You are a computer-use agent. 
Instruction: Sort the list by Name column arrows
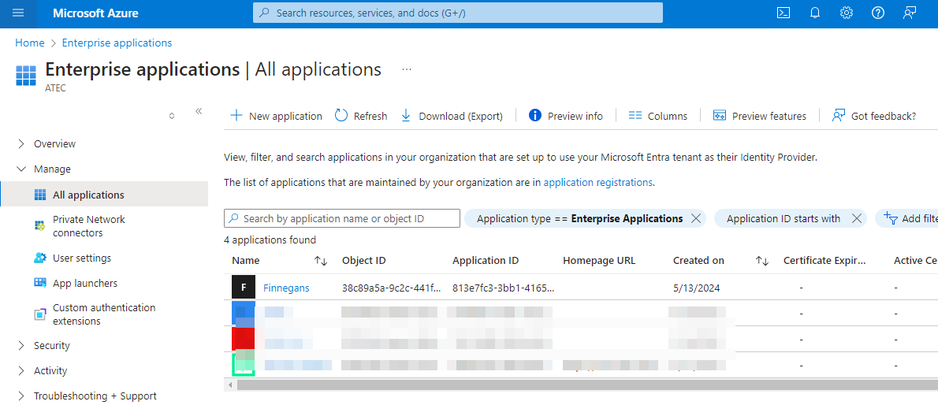click(321, 261)
